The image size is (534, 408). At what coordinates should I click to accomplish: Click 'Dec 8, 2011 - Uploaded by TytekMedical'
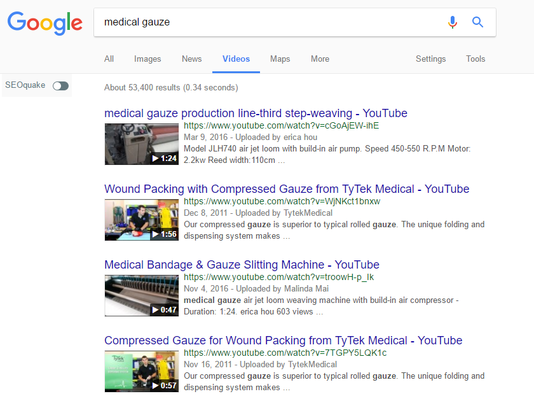point(258,213)
